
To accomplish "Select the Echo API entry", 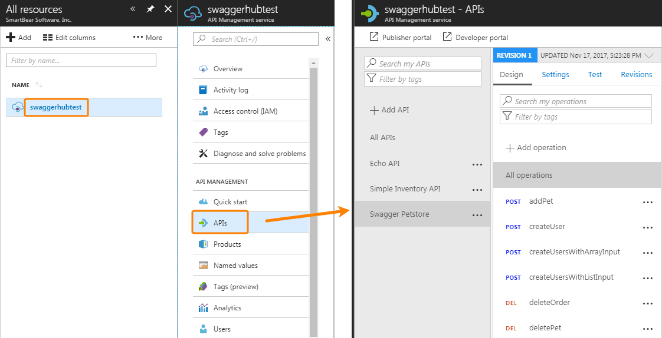I will pos(385,164).
